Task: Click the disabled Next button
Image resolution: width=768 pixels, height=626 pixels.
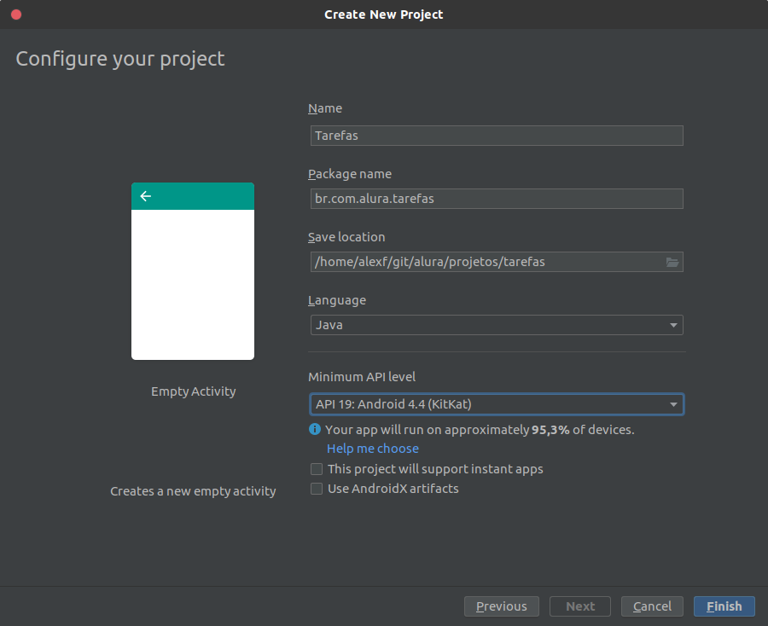Action: pos(580,606)
